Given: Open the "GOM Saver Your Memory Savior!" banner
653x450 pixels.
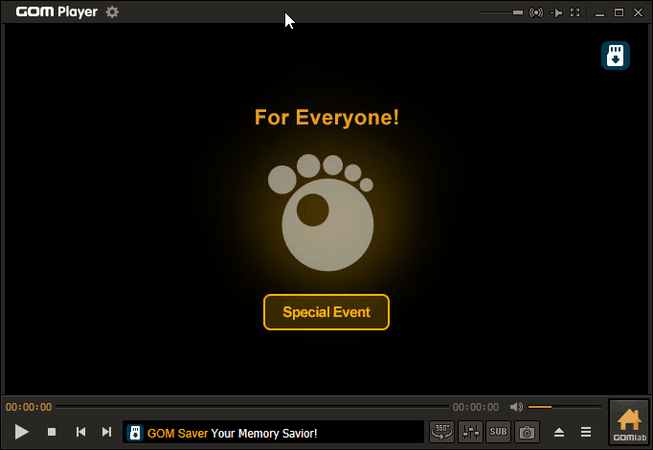Looking at the screenshot, I should [273, 432].
